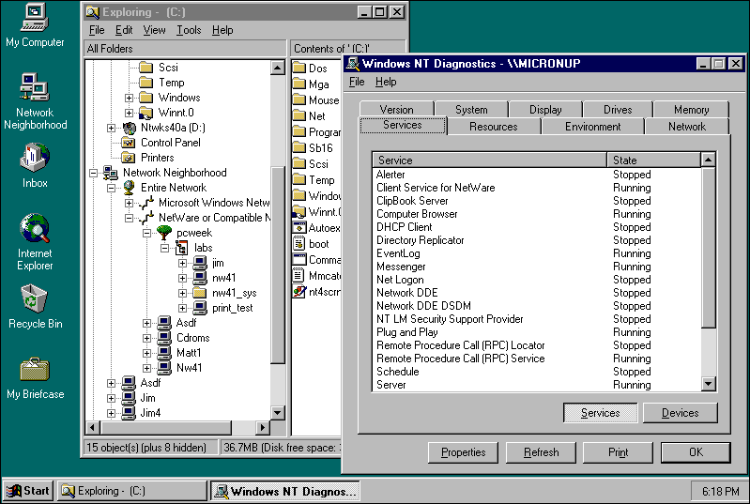Open the Inbox desktop icon
750x504 pixels.
tap(35, 158)
